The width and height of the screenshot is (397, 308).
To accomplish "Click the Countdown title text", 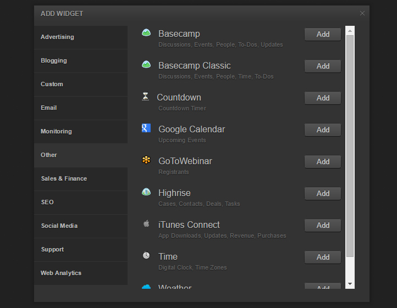I will 179,97.
